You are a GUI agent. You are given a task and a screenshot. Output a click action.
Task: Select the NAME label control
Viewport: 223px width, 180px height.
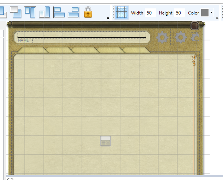(x=25, y=40)
